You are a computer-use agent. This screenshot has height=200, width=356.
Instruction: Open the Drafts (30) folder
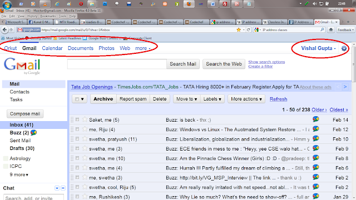tap(22, 148)
